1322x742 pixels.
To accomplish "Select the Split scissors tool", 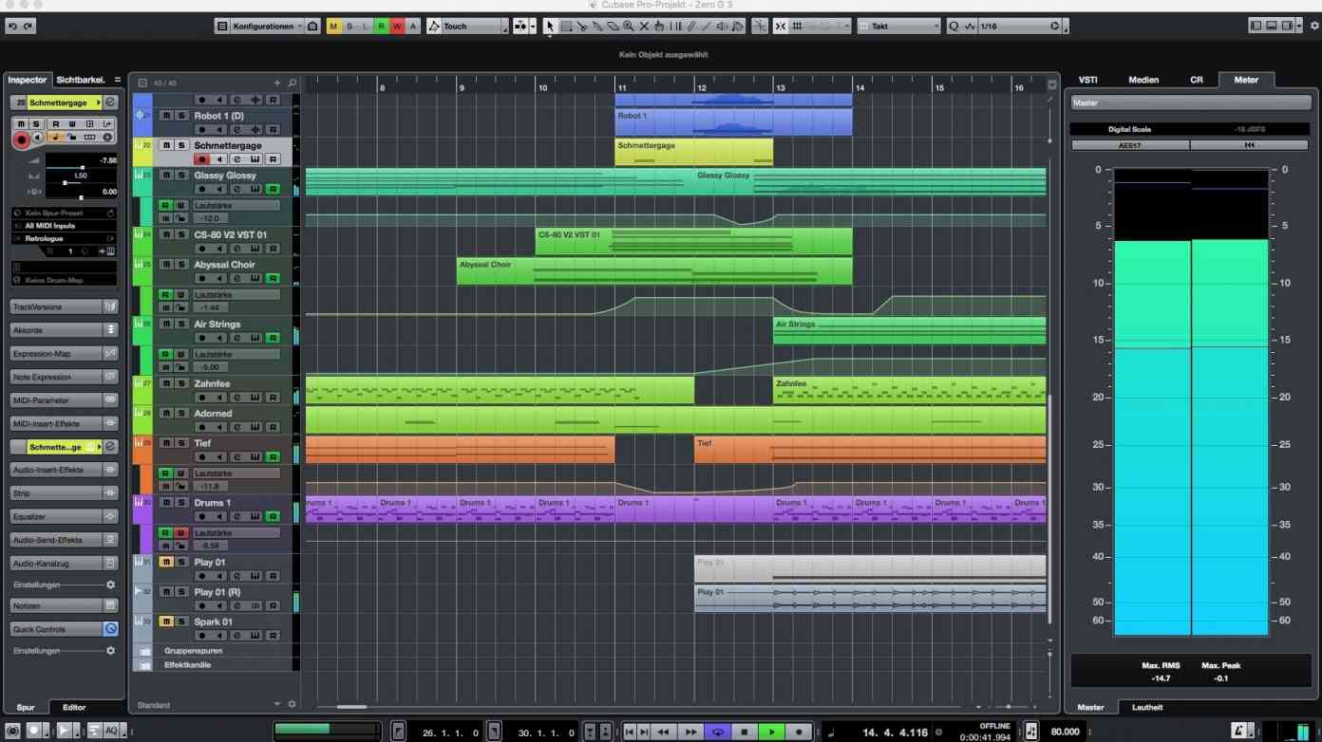I will pos(582,26).
